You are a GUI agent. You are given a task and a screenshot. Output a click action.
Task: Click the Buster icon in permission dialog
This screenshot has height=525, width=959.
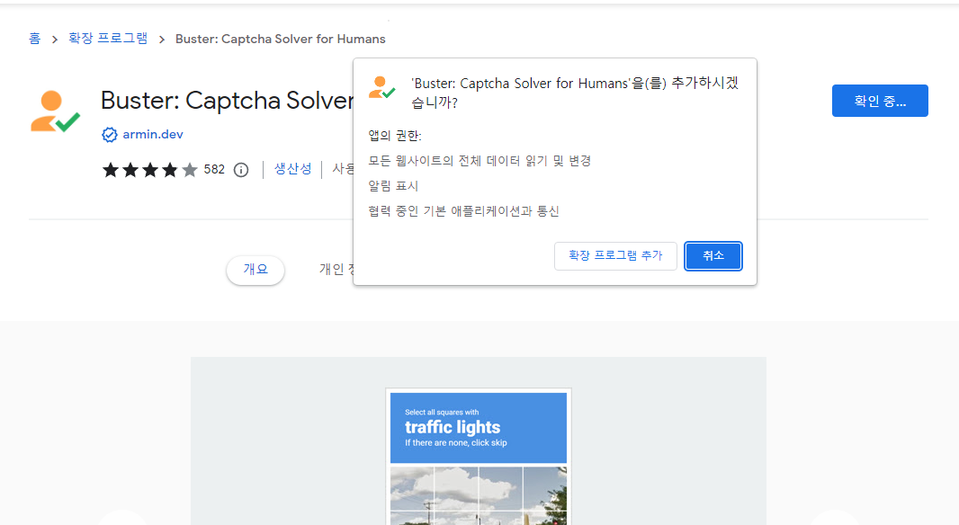(x=381, y=87)
